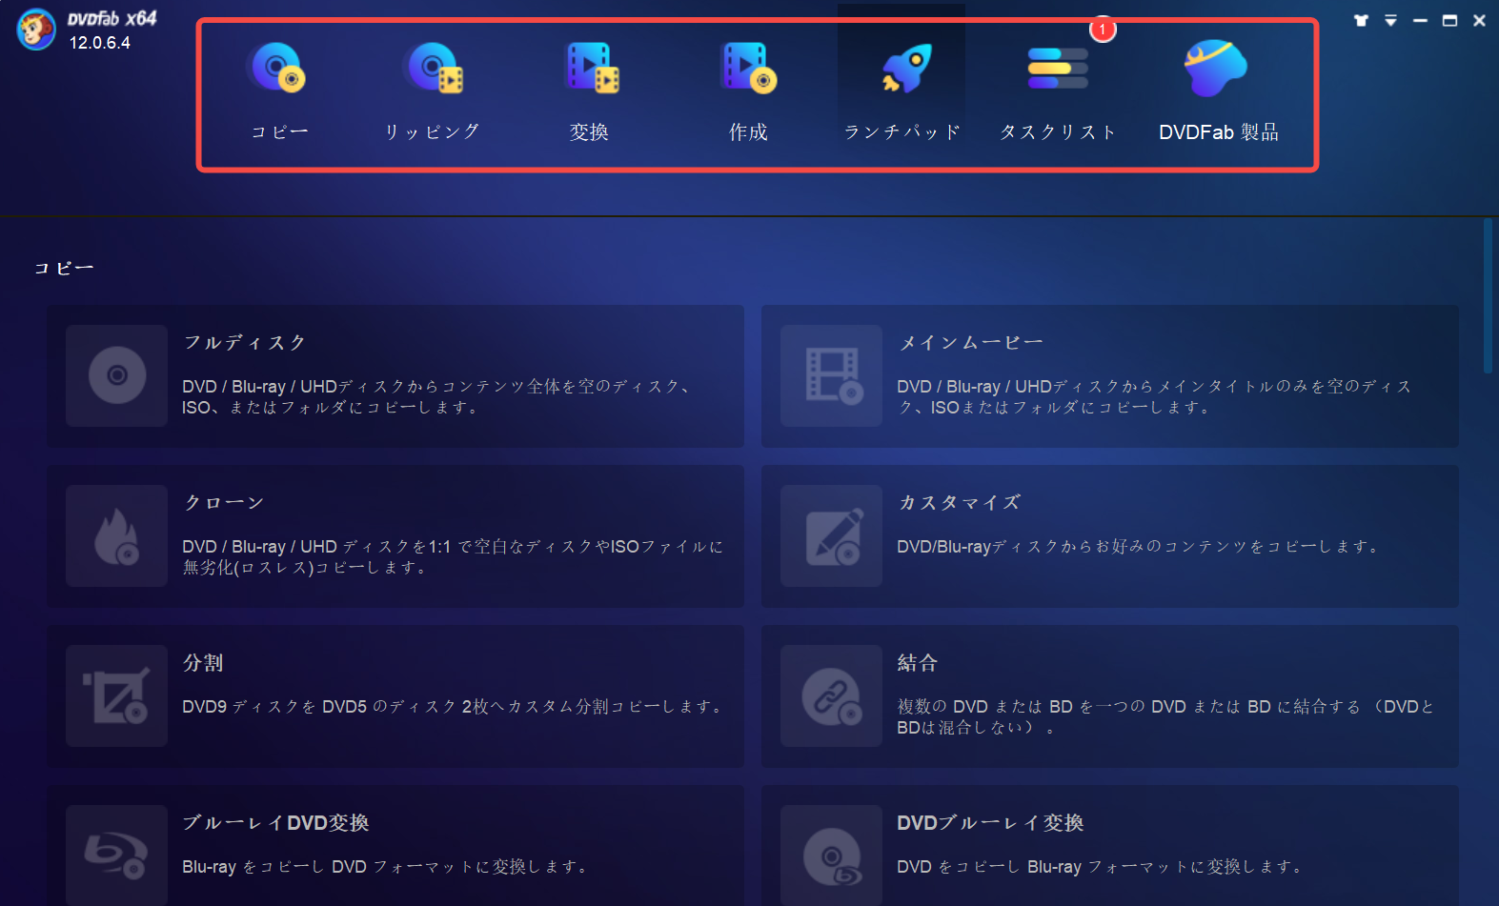The width and height of the screenshot is (1499, 906).
Task: Select the フルディスク mode title
Action: click(245, 342)
